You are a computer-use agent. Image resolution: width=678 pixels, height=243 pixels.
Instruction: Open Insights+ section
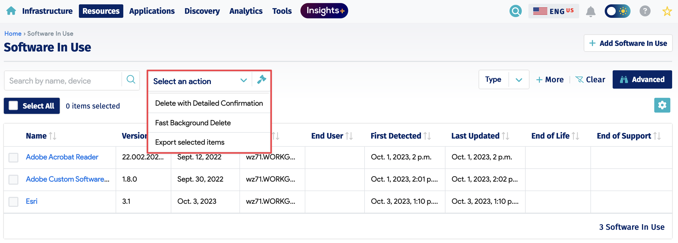point(324,11)
